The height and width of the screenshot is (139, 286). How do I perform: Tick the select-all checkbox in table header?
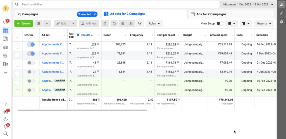18,35
